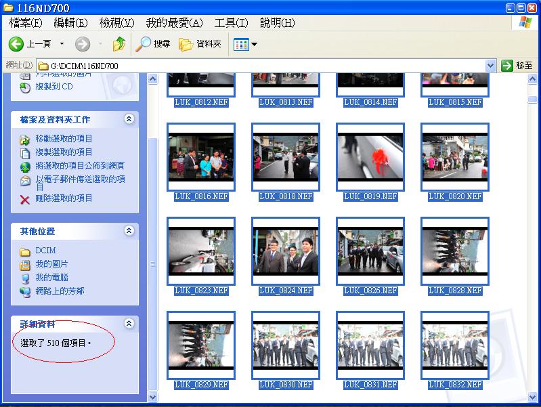This screenshot has height=407, width=541.
Task: Open Network Neighborhood (網路上的芳鄰) icon
Action: [x=25, y=292]
